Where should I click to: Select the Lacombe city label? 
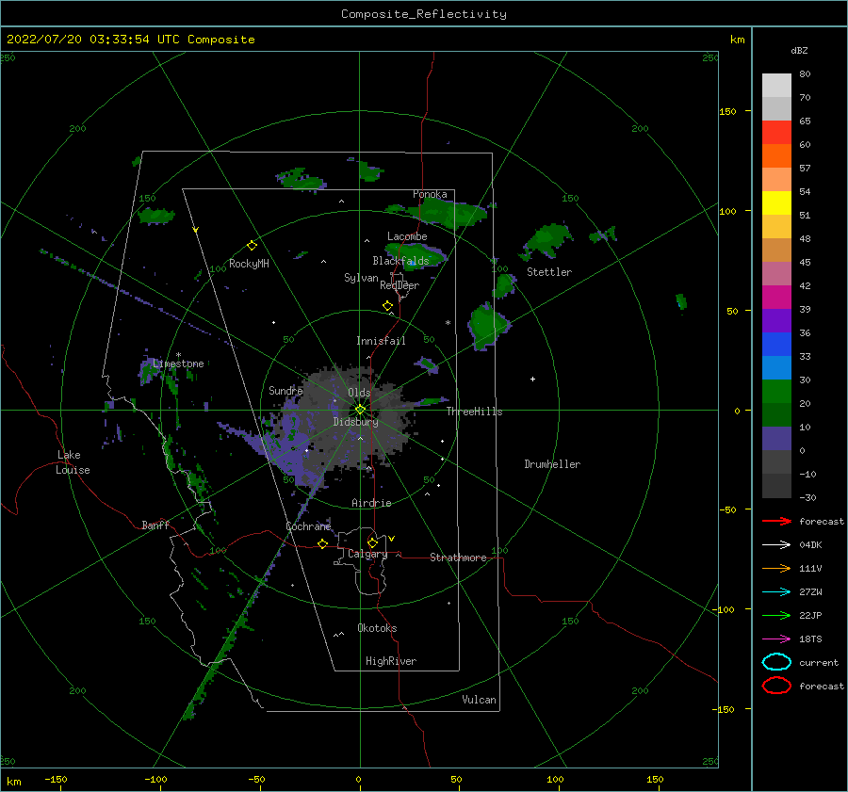tap(407, 236)
